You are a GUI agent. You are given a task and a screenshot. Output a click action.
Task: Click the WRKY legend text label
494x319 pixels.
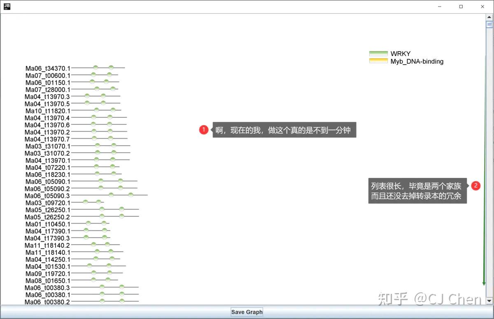[x=401, y=54]
